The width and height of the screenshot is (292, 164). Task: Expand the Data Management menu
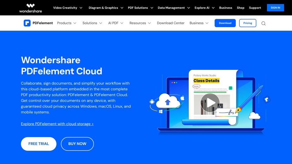(x=174, y=8)
